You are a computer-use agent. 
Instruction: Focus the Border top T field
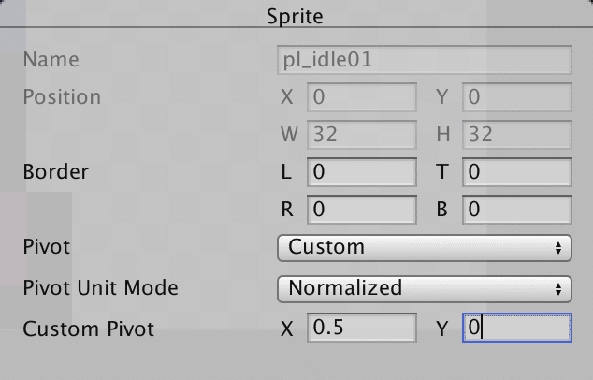[x=516, y=172]
